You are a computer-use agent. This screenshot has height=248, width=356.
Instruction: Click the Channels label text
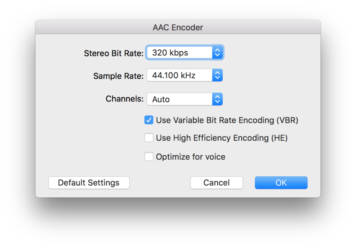(125, 99)
